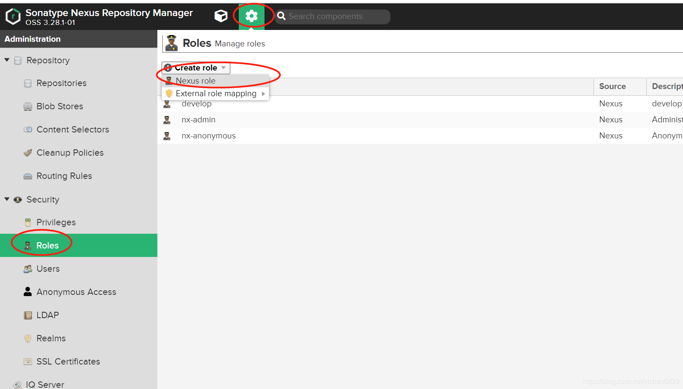Go to Routing Rules
Viewport: 683px width, 389px height.
pyautogui.click(x=64, y=176)
